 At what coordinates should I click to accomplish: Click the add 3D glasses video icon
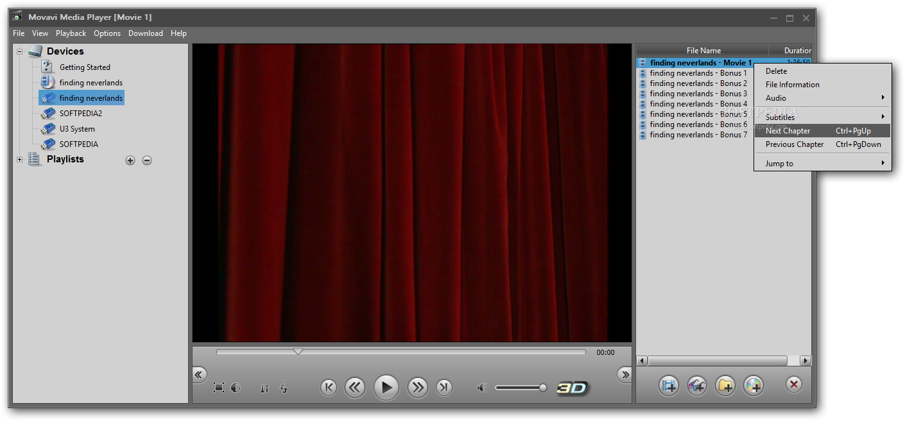697,385
